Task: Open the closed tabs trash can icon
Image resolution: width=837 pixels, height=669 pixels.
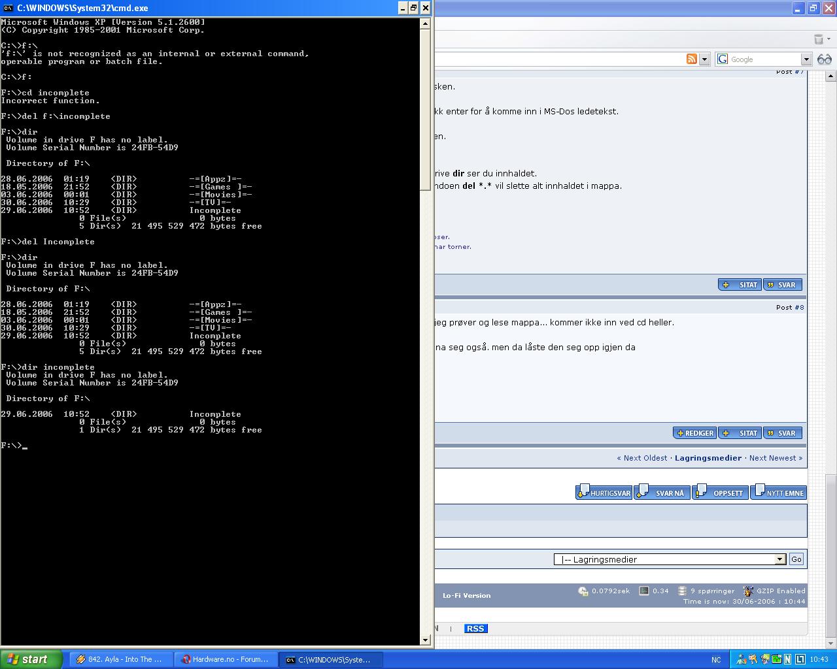Action: (818, 39)
